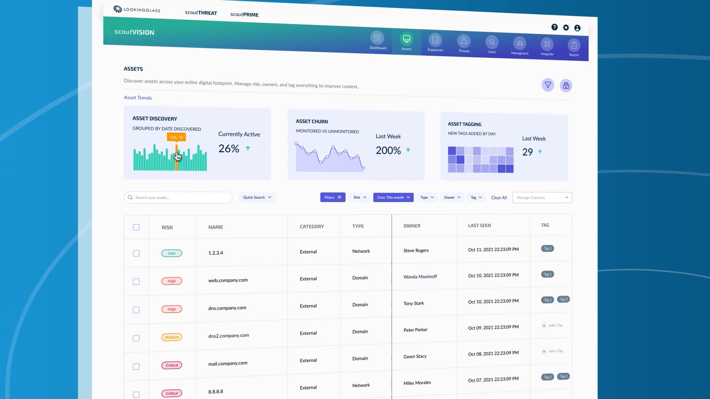710x399 pixels.
Task: Expand the Date: This month filter
Action: [393, 197]
